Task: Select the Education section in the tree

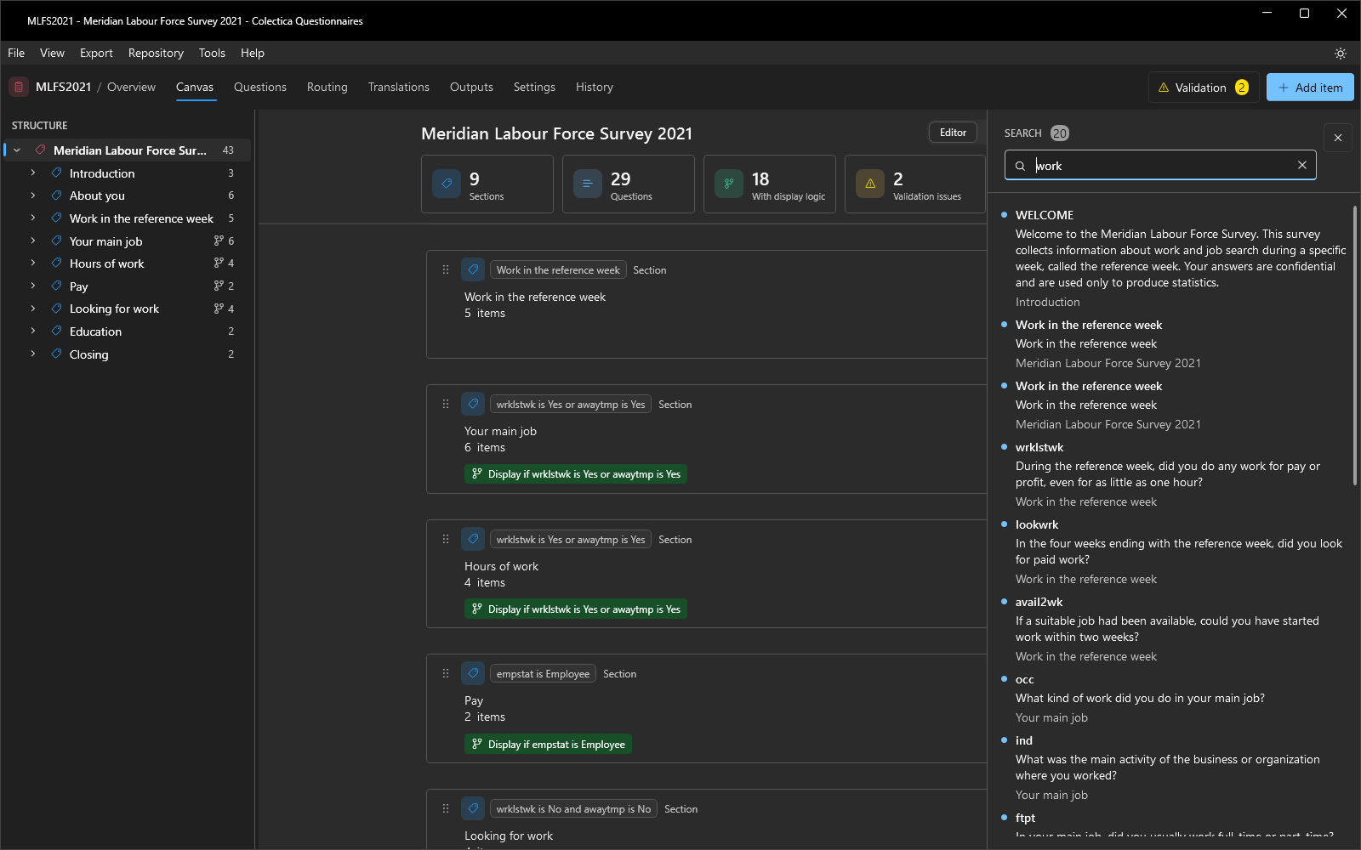Action: point(128,331)
